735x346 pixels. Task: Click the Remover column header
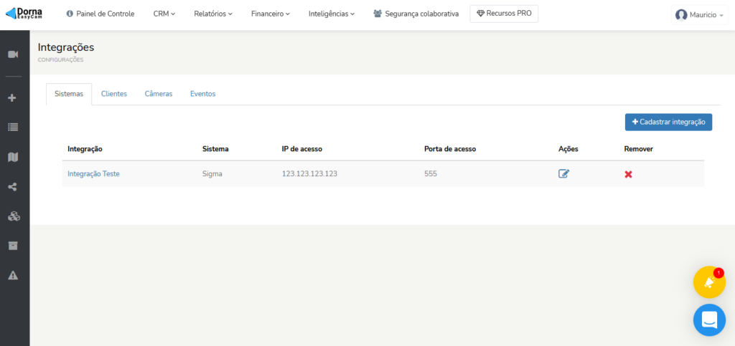pos(638,149)
